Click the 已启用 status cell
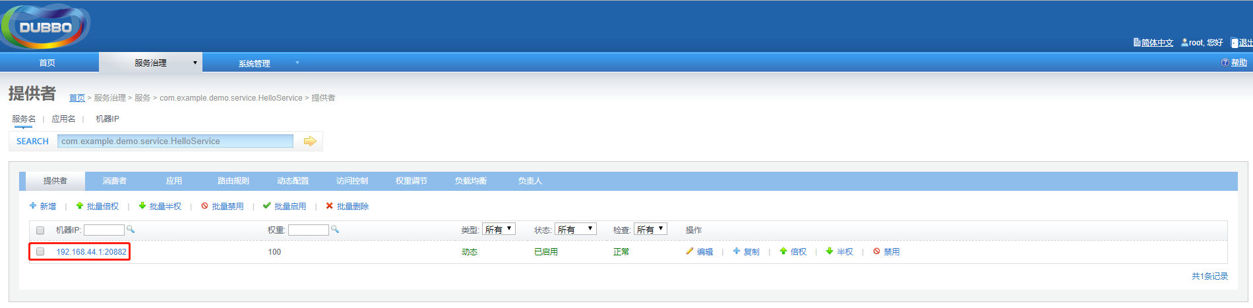This screenshot has width=1253, height=308. tap(546, 252)
